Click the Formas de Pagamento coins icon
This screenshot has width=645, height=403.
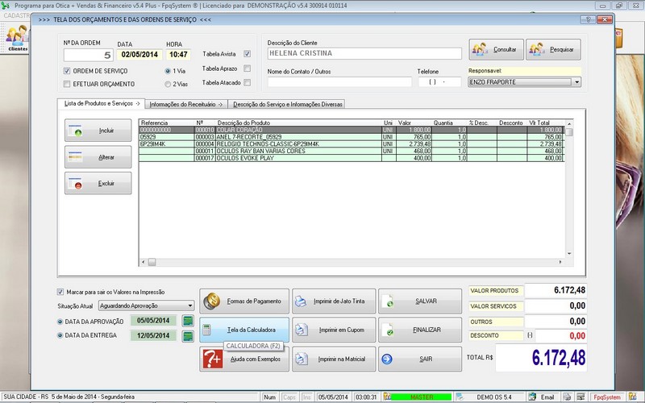[x=213, y=301]
